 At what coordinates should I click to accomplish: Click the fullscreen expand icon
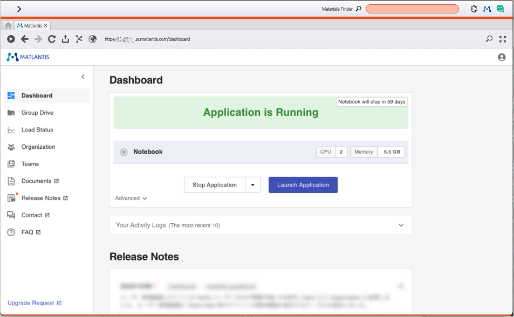click(x=503, y=39)
